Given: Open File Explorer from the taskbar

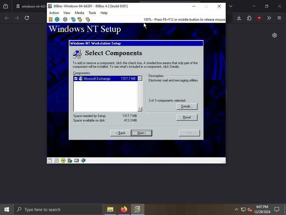Looking at the screenshot, I should [110, 209].
